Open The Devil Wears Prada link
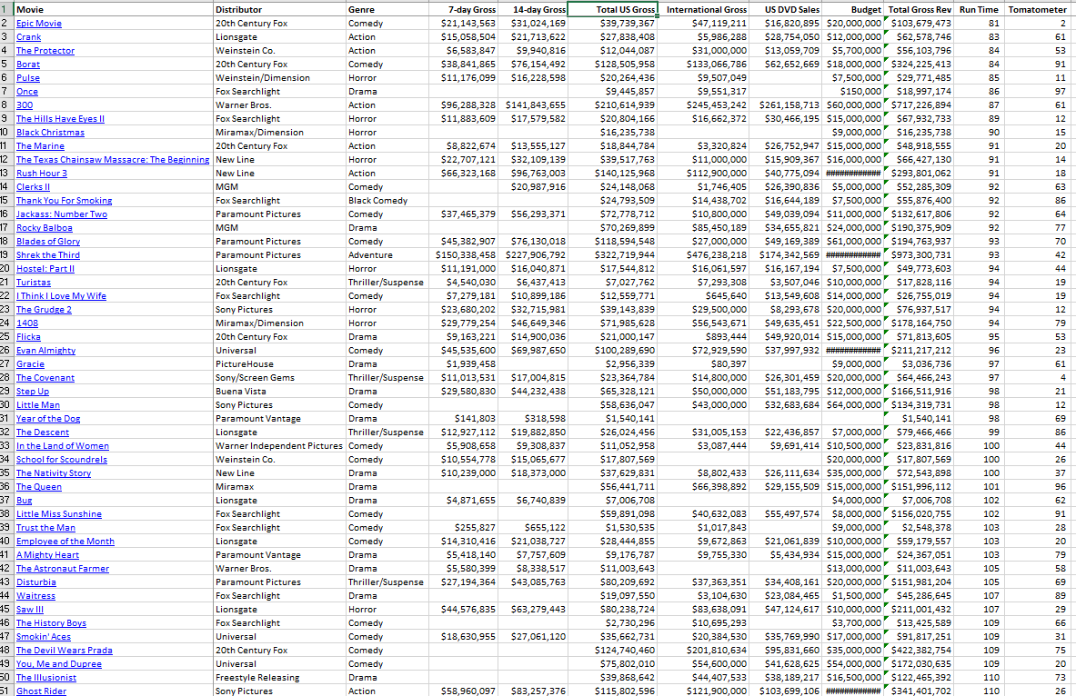Image resolution: width=1076 pixels, height=696 pixels. click(65, 650)
